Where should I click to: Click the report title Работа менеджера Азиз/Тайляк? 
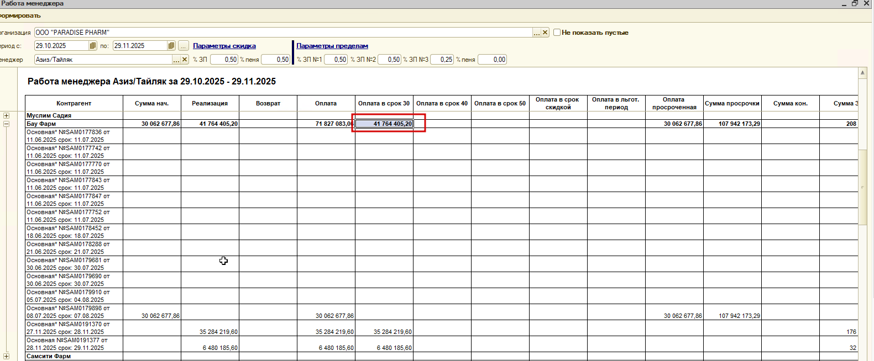tap(151, 82)
